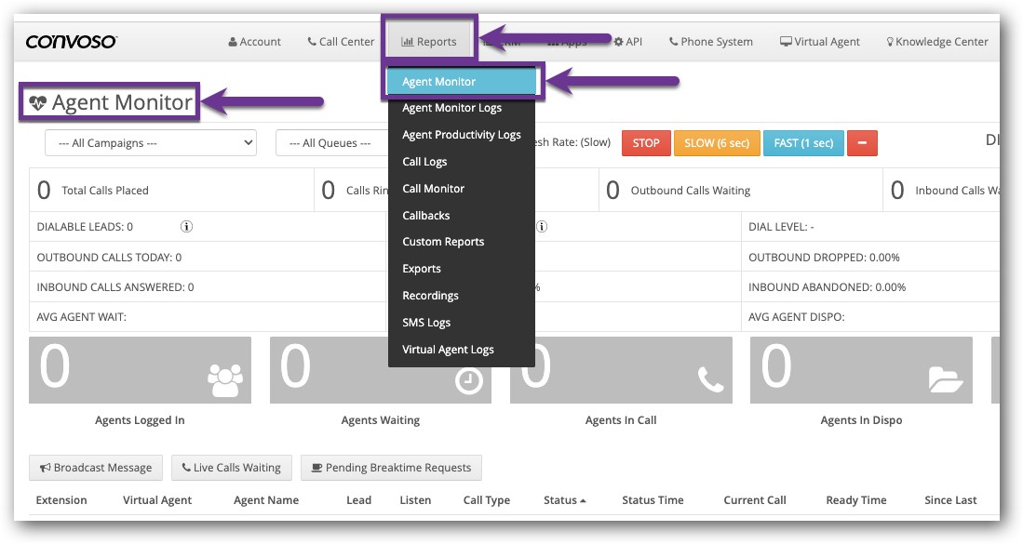1023x544 pixels.
Task: Click the red minus button
Action: click(862, 143)
